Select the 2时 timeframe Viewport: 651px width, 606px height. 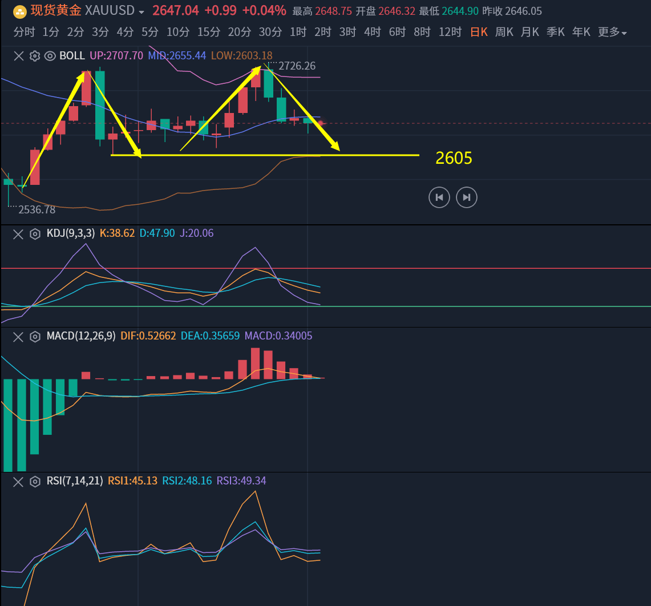pos(322,32)
